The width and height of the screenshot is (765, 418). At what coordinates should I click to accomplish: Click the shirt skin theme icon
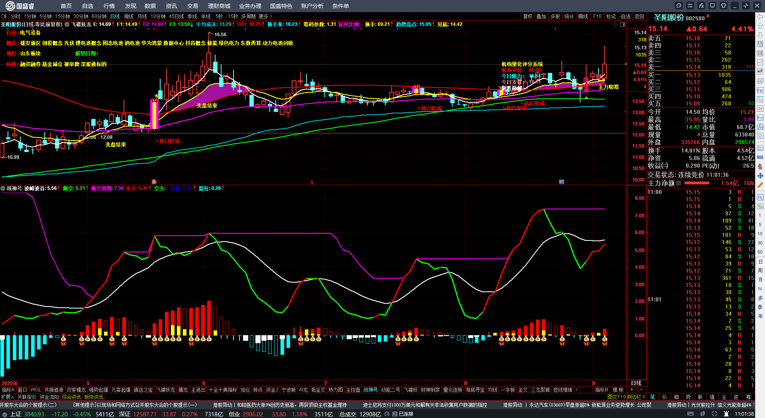[724, 6]
